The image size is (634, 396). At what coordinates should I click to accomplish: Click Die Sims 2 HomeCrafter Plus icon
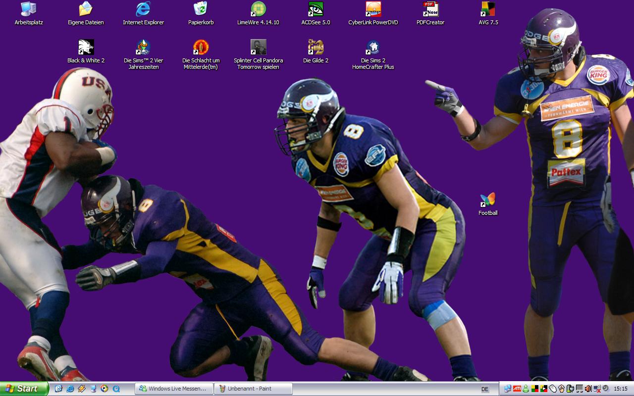tap(373, 54)
